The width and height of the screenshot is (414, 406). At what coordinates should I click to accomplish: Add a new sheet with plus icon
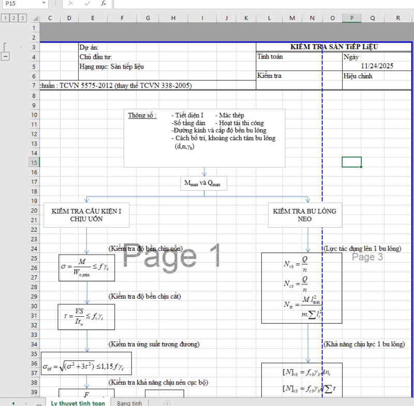coord(167,402)
